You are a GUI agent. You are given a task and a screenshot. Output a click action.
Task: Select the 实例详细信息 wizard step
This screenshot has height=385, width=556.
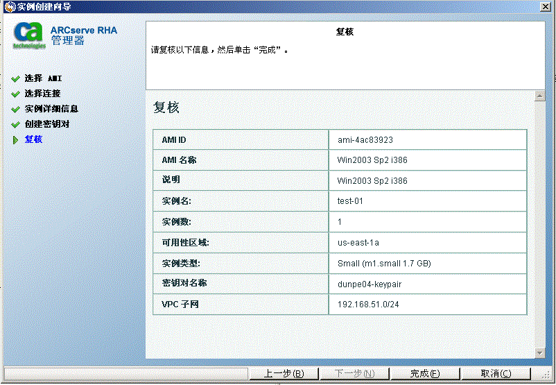tap(51, 109)
